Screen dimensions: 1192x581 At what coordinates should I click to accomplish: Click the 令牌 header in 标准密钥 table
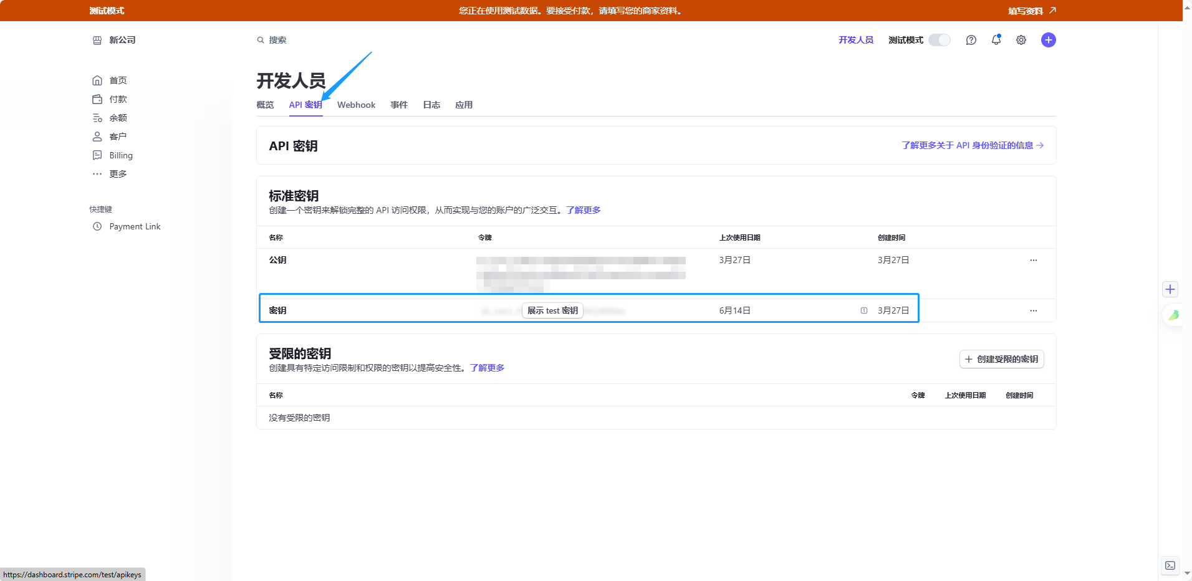[x=484, y=238]
